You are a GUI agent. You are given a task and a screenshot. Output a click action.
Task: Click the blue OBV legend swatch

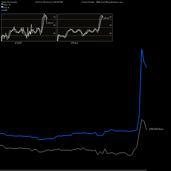click(x=2, y=10)
